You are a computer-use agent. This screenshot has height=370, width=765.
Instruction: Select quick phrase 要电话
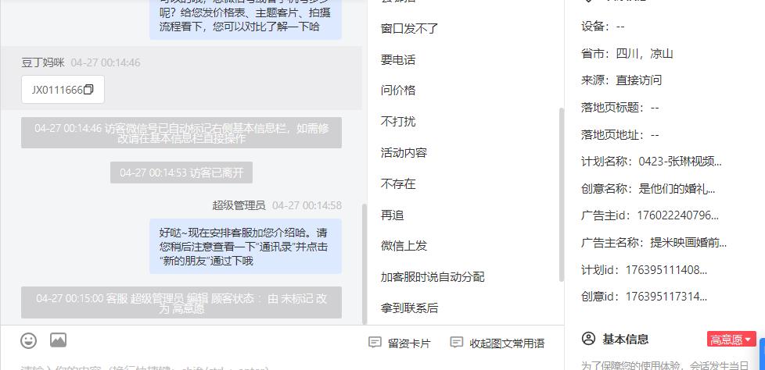pyautogui.click(x=398, y=60)
